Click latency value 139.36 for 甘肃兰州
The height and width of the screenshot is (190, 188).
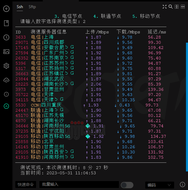pyautogui.click(x=156, y=89)
